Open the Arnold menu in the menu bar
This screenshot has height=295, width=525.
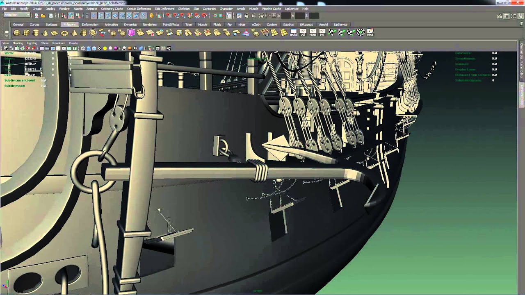click(241, 9)
